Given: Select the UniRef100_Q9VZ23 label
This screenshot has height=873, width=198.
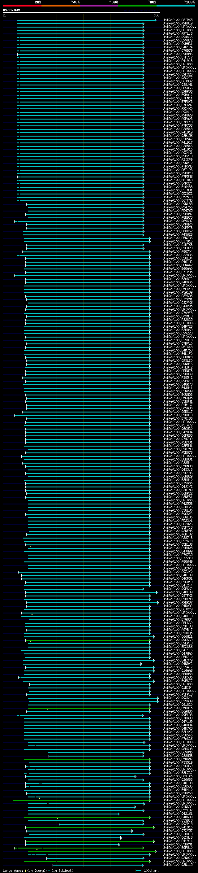Looking at the screenshot, I should coord(178,333).
